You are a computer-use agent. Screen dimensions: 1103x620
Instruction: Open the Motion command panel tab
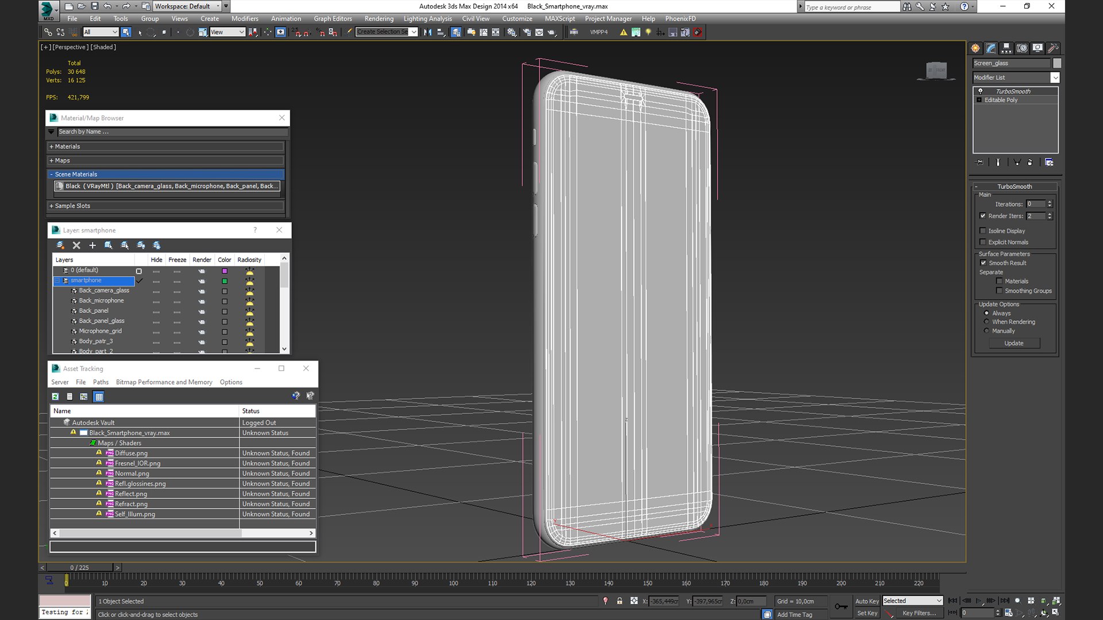[x=1022, y=48]
